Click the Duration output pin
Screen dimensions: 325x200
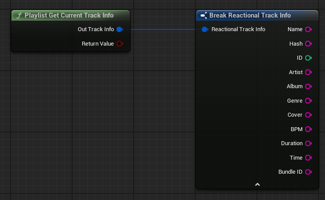[x=308, y=143]
